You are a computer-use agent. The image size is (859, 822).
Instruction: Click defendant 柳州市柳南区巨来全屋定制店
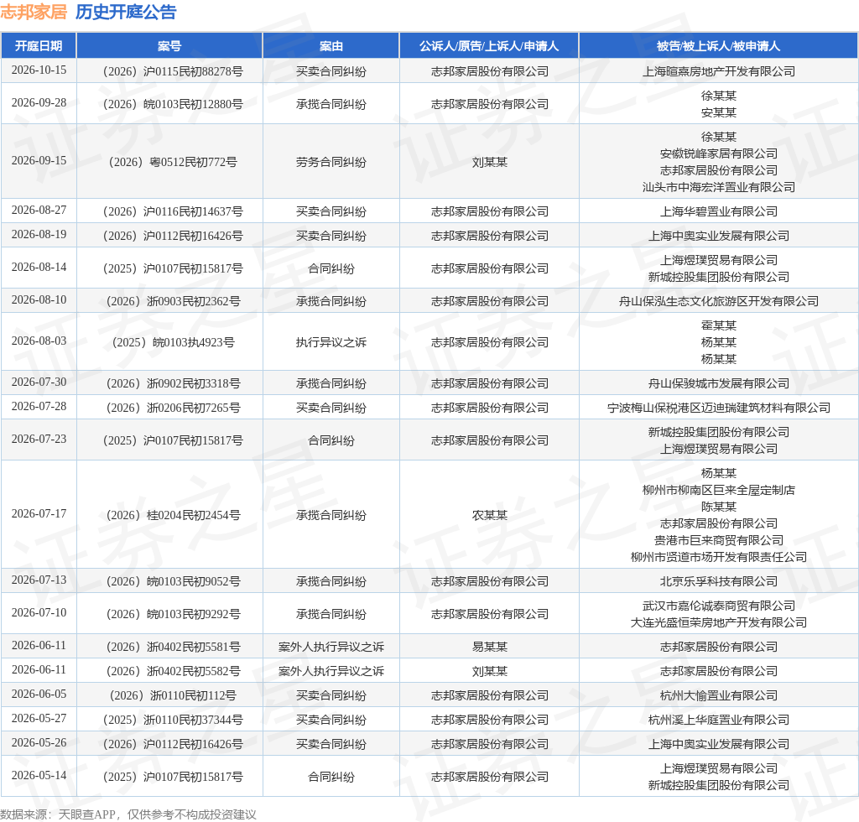[718, 490]
